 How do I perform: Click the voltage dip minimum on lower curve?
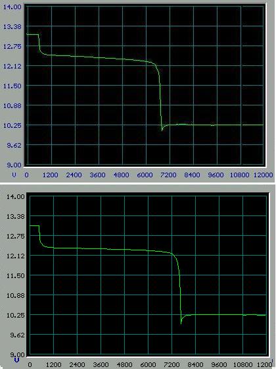(181, 323)
